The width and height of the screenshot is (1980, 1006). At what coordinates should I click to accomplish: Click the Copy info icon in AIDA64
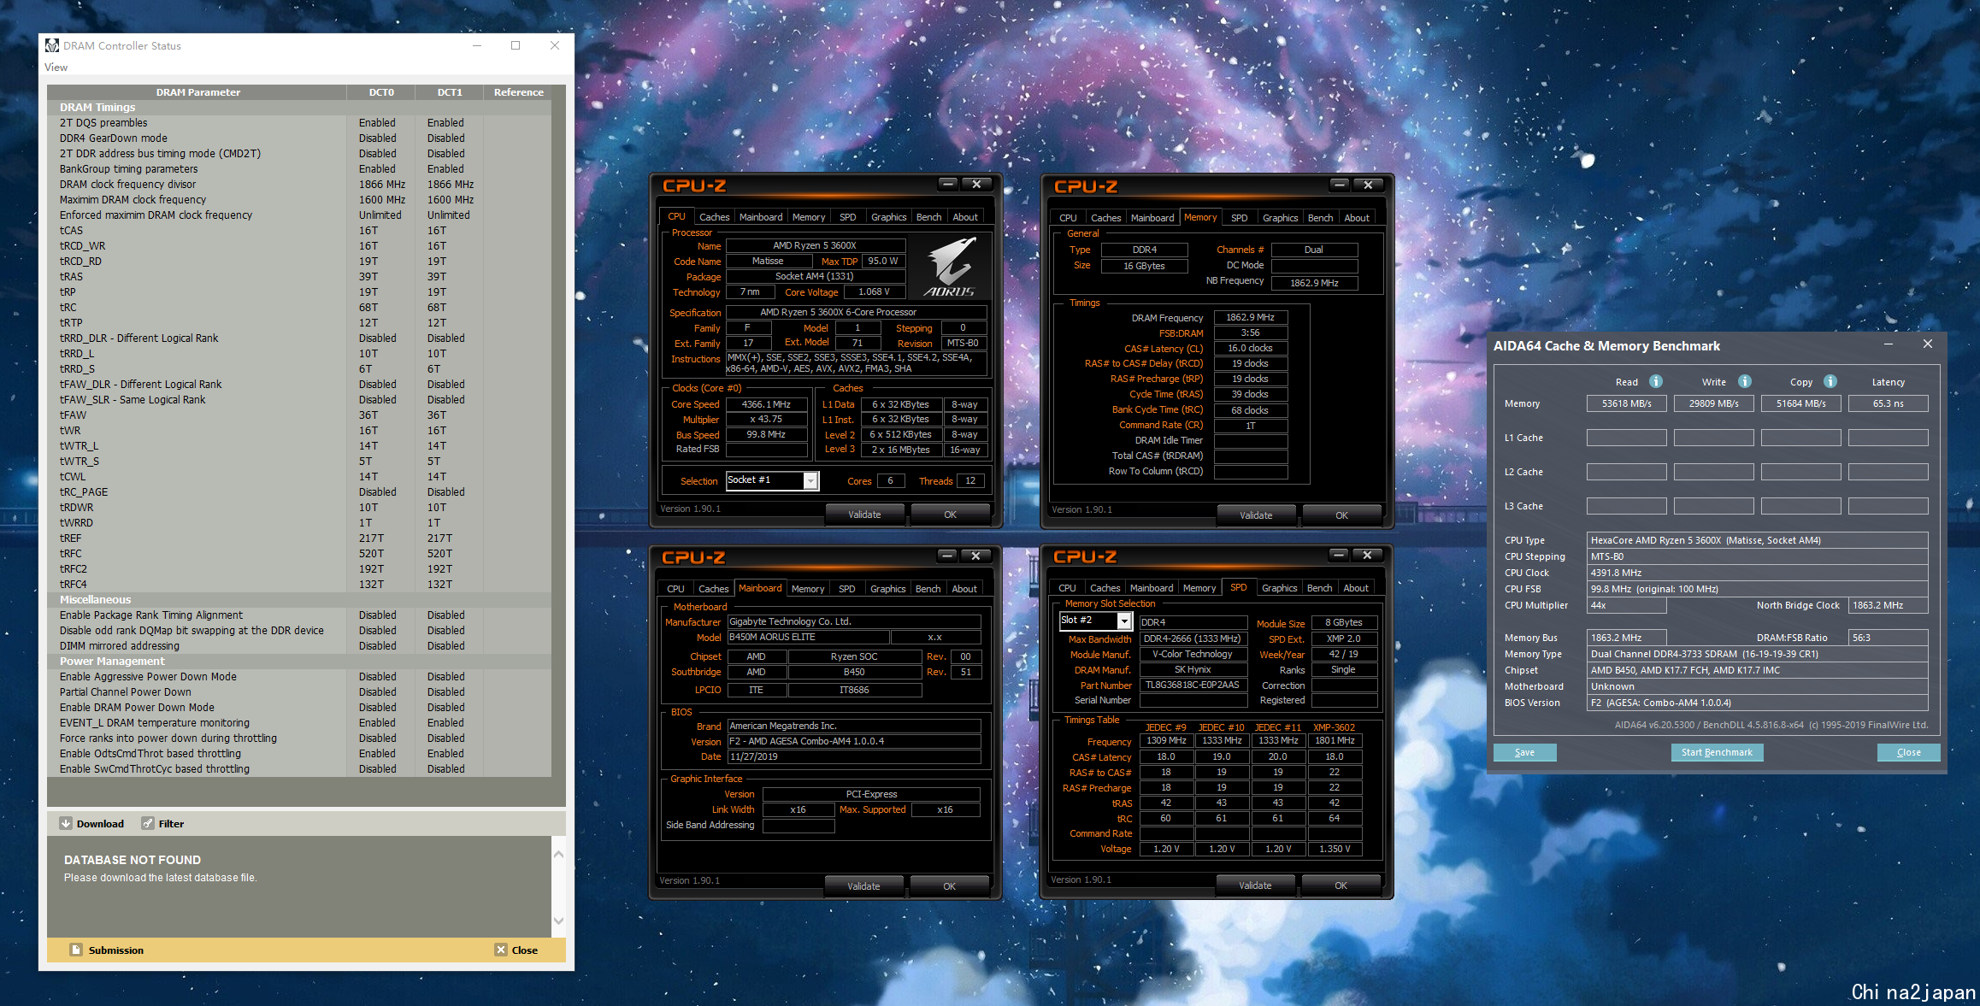tap(1830, 381)
